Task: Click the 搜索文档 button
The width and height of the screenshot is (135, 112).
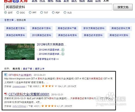Action: [123, 7]
